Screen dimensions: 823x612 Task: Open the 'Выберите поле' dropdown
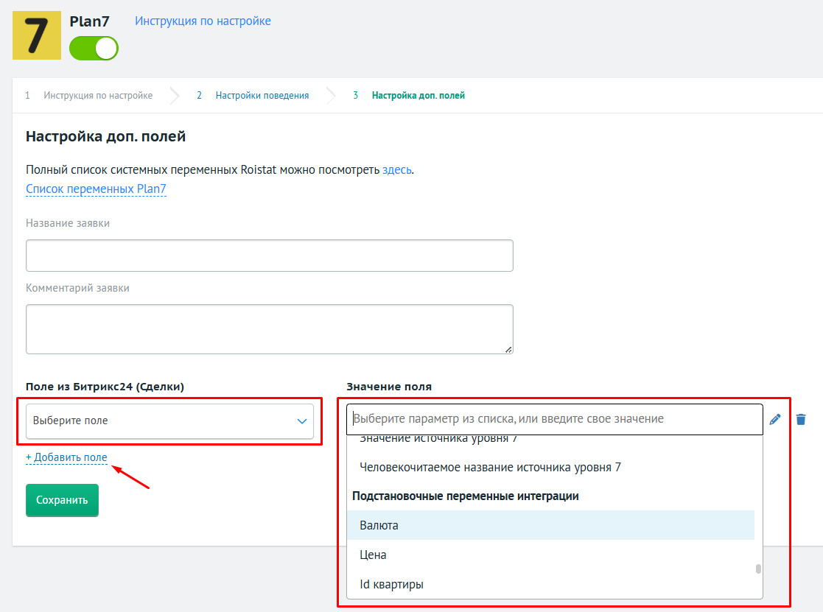[x=169, y=421]
